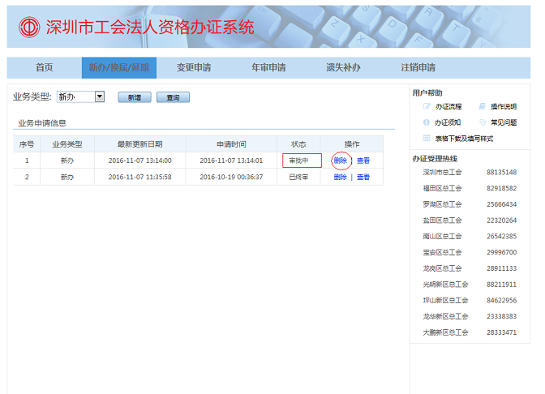Go to the 首页 tab

tap(45, 67)
